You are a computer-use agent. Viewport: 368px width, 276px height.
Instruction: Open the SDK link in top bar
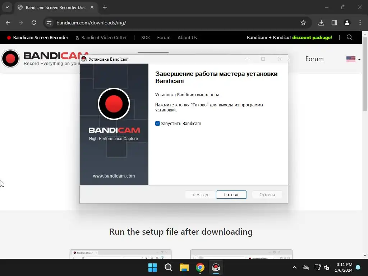146,37
